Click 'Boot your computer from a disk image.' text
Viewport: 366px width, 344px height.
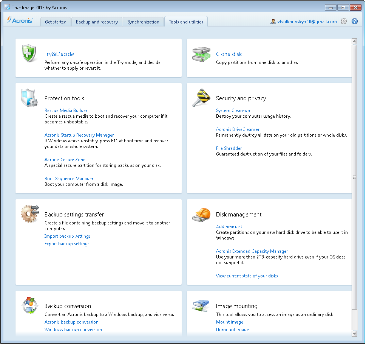pyautogui.click(x=84, y=184)
